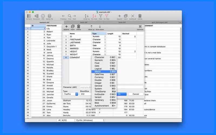Open type dropdown for ID field
This screenshot has width=216, height=135.
pos(105,36)
